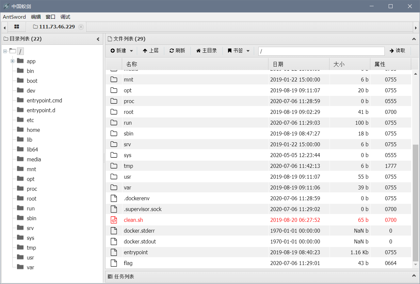Open the AntSword menu
The width and height of the screenshot is (420, 284).
[14, 17]
